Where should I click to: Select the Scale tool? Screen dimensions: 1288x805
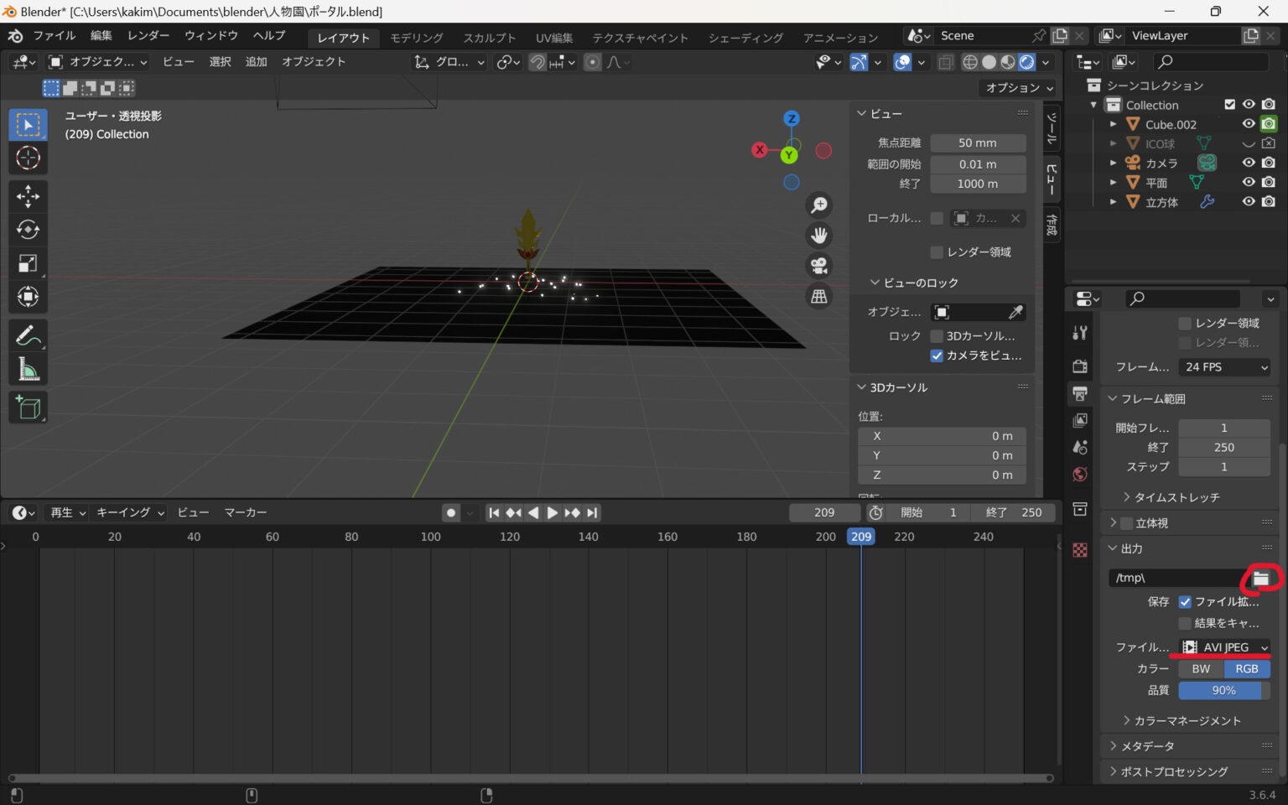[28, 263]
